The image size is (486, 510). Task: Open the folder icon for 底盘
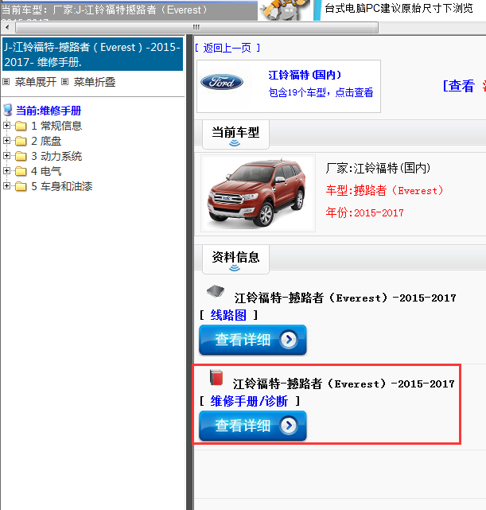pyautogui.click(x=21, y=141)
